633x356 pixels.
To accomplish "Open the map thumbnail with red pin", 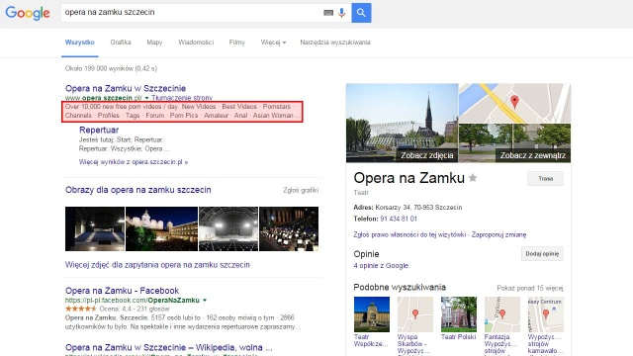I will (514, 103).
